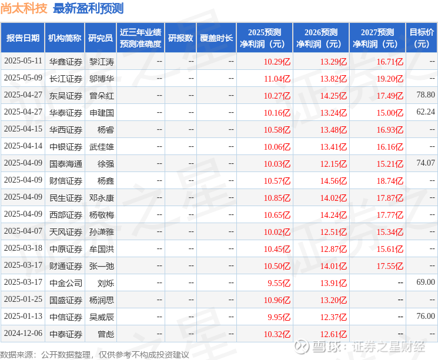Click institution 民生证券
438x360 pixels.
pos(66,198)
